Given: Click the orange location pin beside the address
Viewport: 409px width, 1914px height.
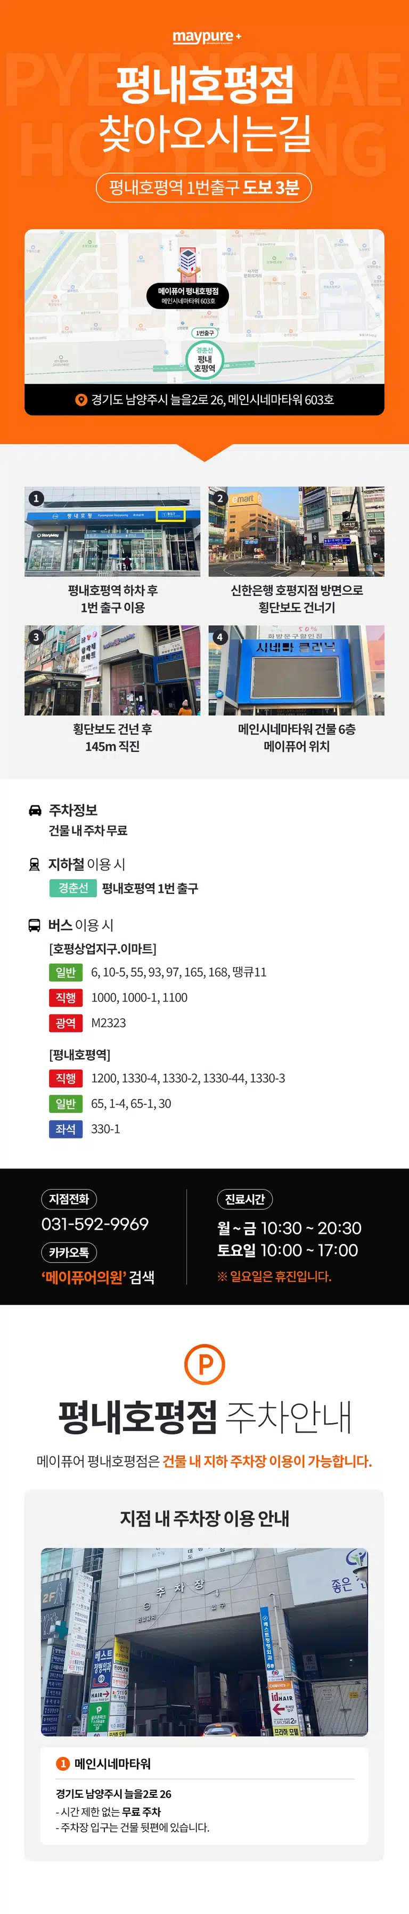Looking at the screenshot, I should (81, 400).
